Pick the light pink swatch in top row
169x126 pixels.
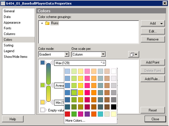[x=87, y=71]
